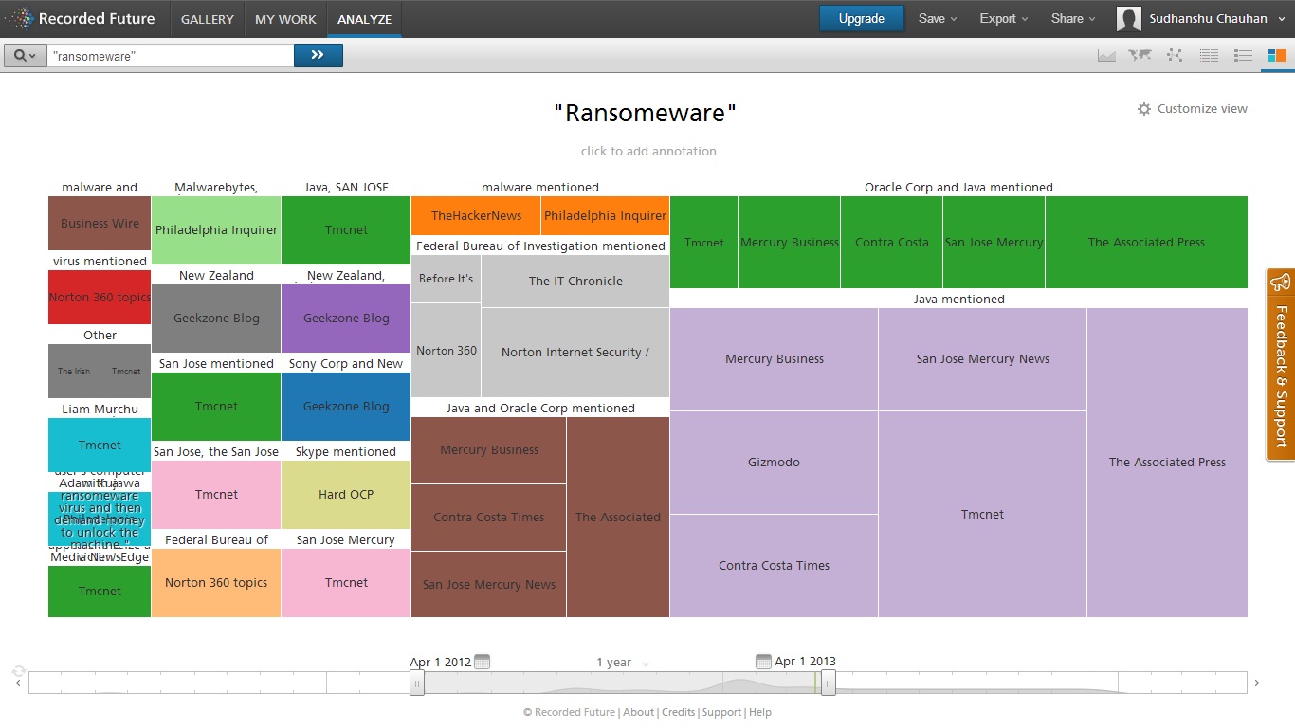Open the Feedback & Support side tab
This screenshot has height=728, width=1295.
coord(1281,365)
